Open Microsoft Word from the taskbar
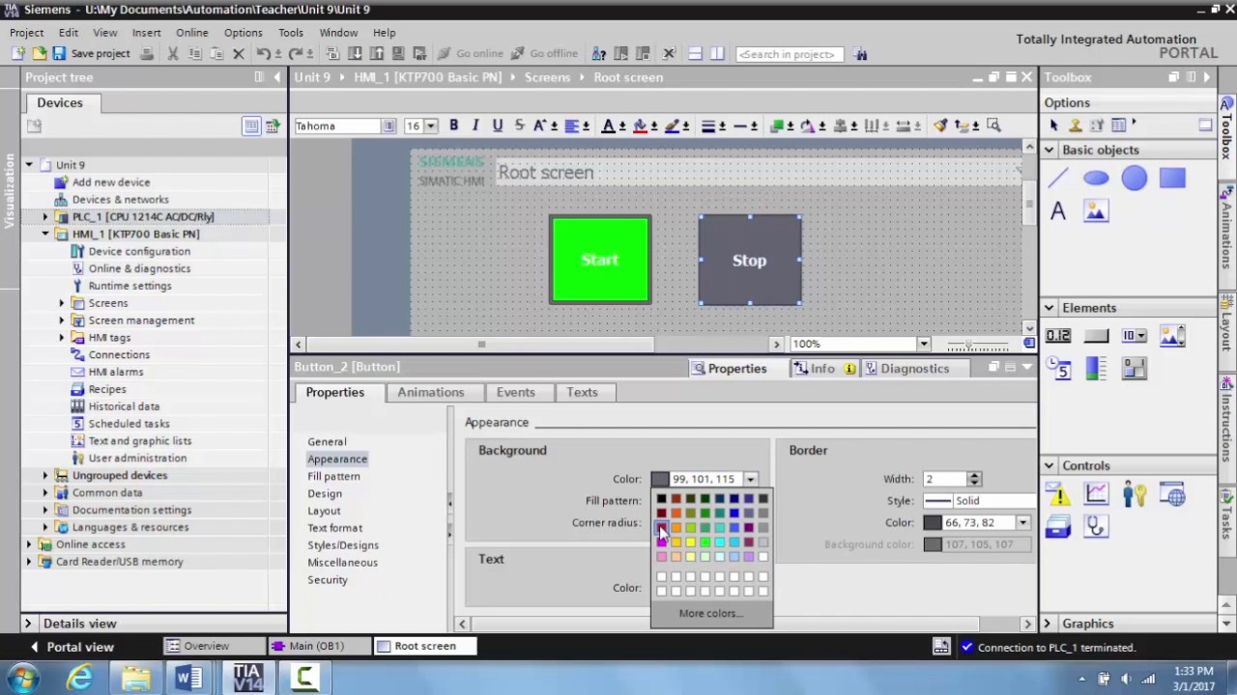This screenshot has height=695, width=1237. click(x=189, y=678)
